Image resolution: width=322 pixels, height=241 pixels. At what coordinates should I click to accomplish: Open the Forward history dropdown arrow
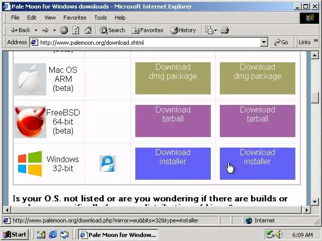point(54,30)
